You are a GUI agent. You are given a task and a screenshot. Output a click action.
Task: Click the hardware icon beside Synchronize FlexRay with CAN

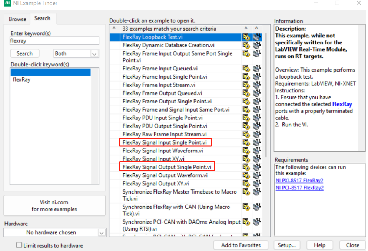click(x=257, y=207)
